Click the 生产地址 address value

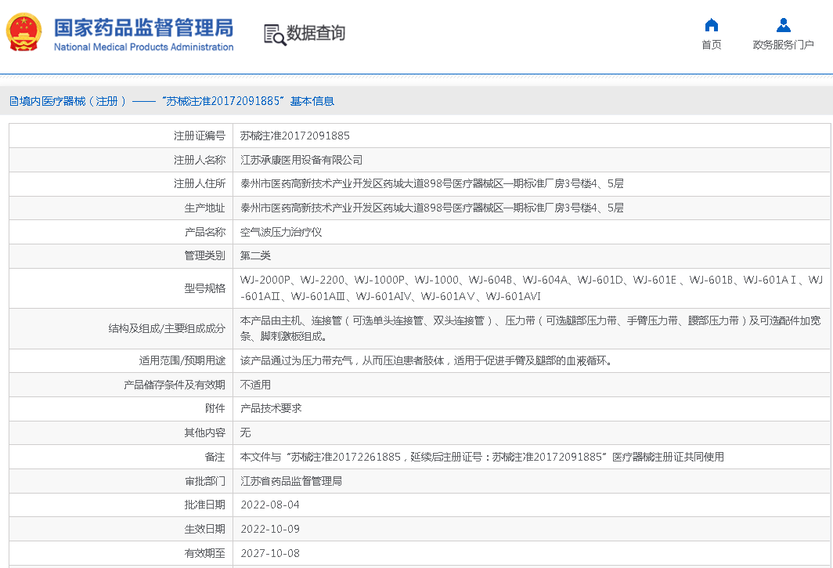(x=432, y=208)
